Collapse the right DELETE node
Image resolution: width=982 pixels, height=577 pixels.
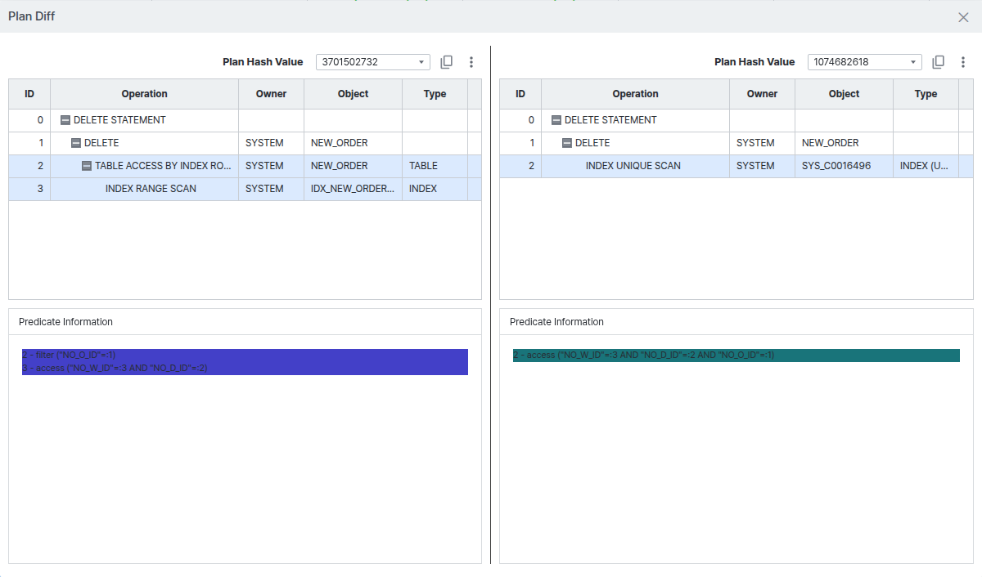pyautogui.click(x=567, y=143)
